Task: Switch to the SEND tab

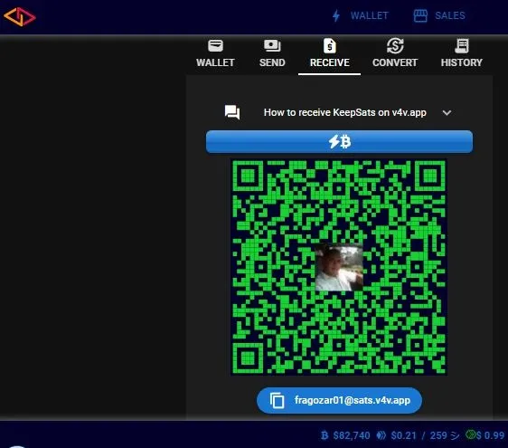Action: (272, 53)
